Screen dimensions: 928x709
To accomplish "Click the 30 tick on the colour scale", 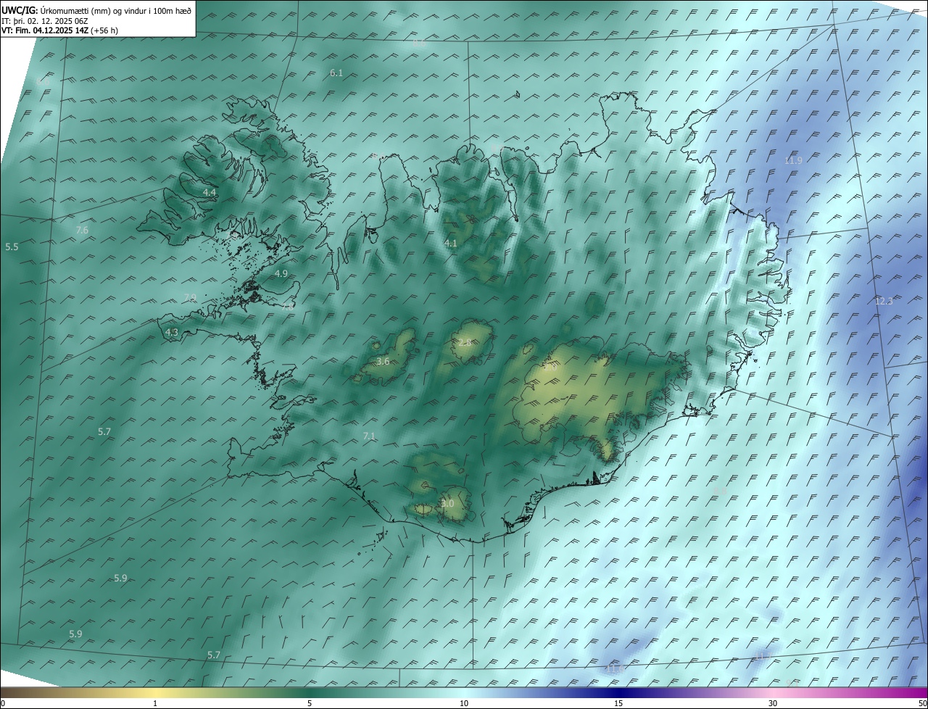I will coord(773,703).
